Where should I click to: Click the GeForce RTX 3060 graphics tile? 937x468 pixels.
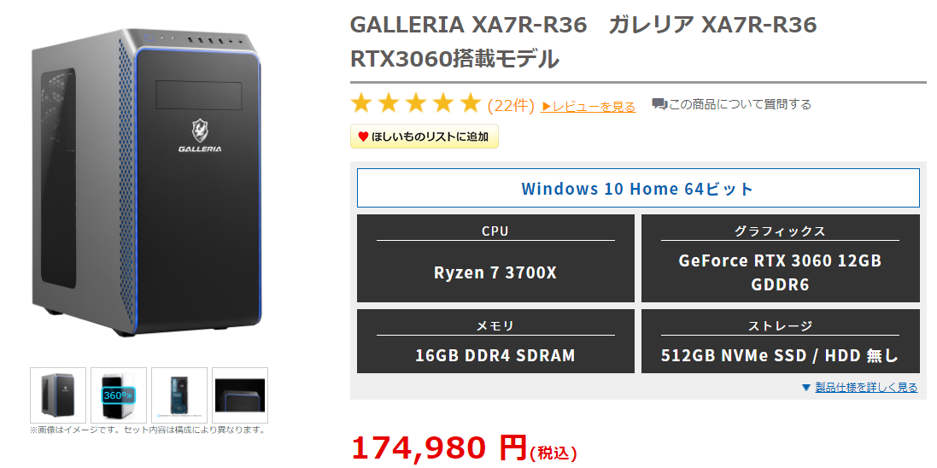click(781, 258)
